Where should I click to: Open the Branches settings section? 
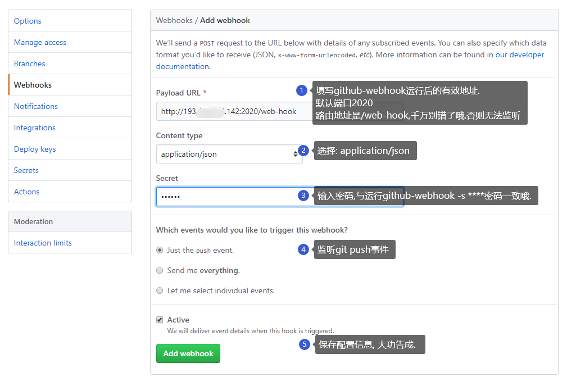pos(29,63)
